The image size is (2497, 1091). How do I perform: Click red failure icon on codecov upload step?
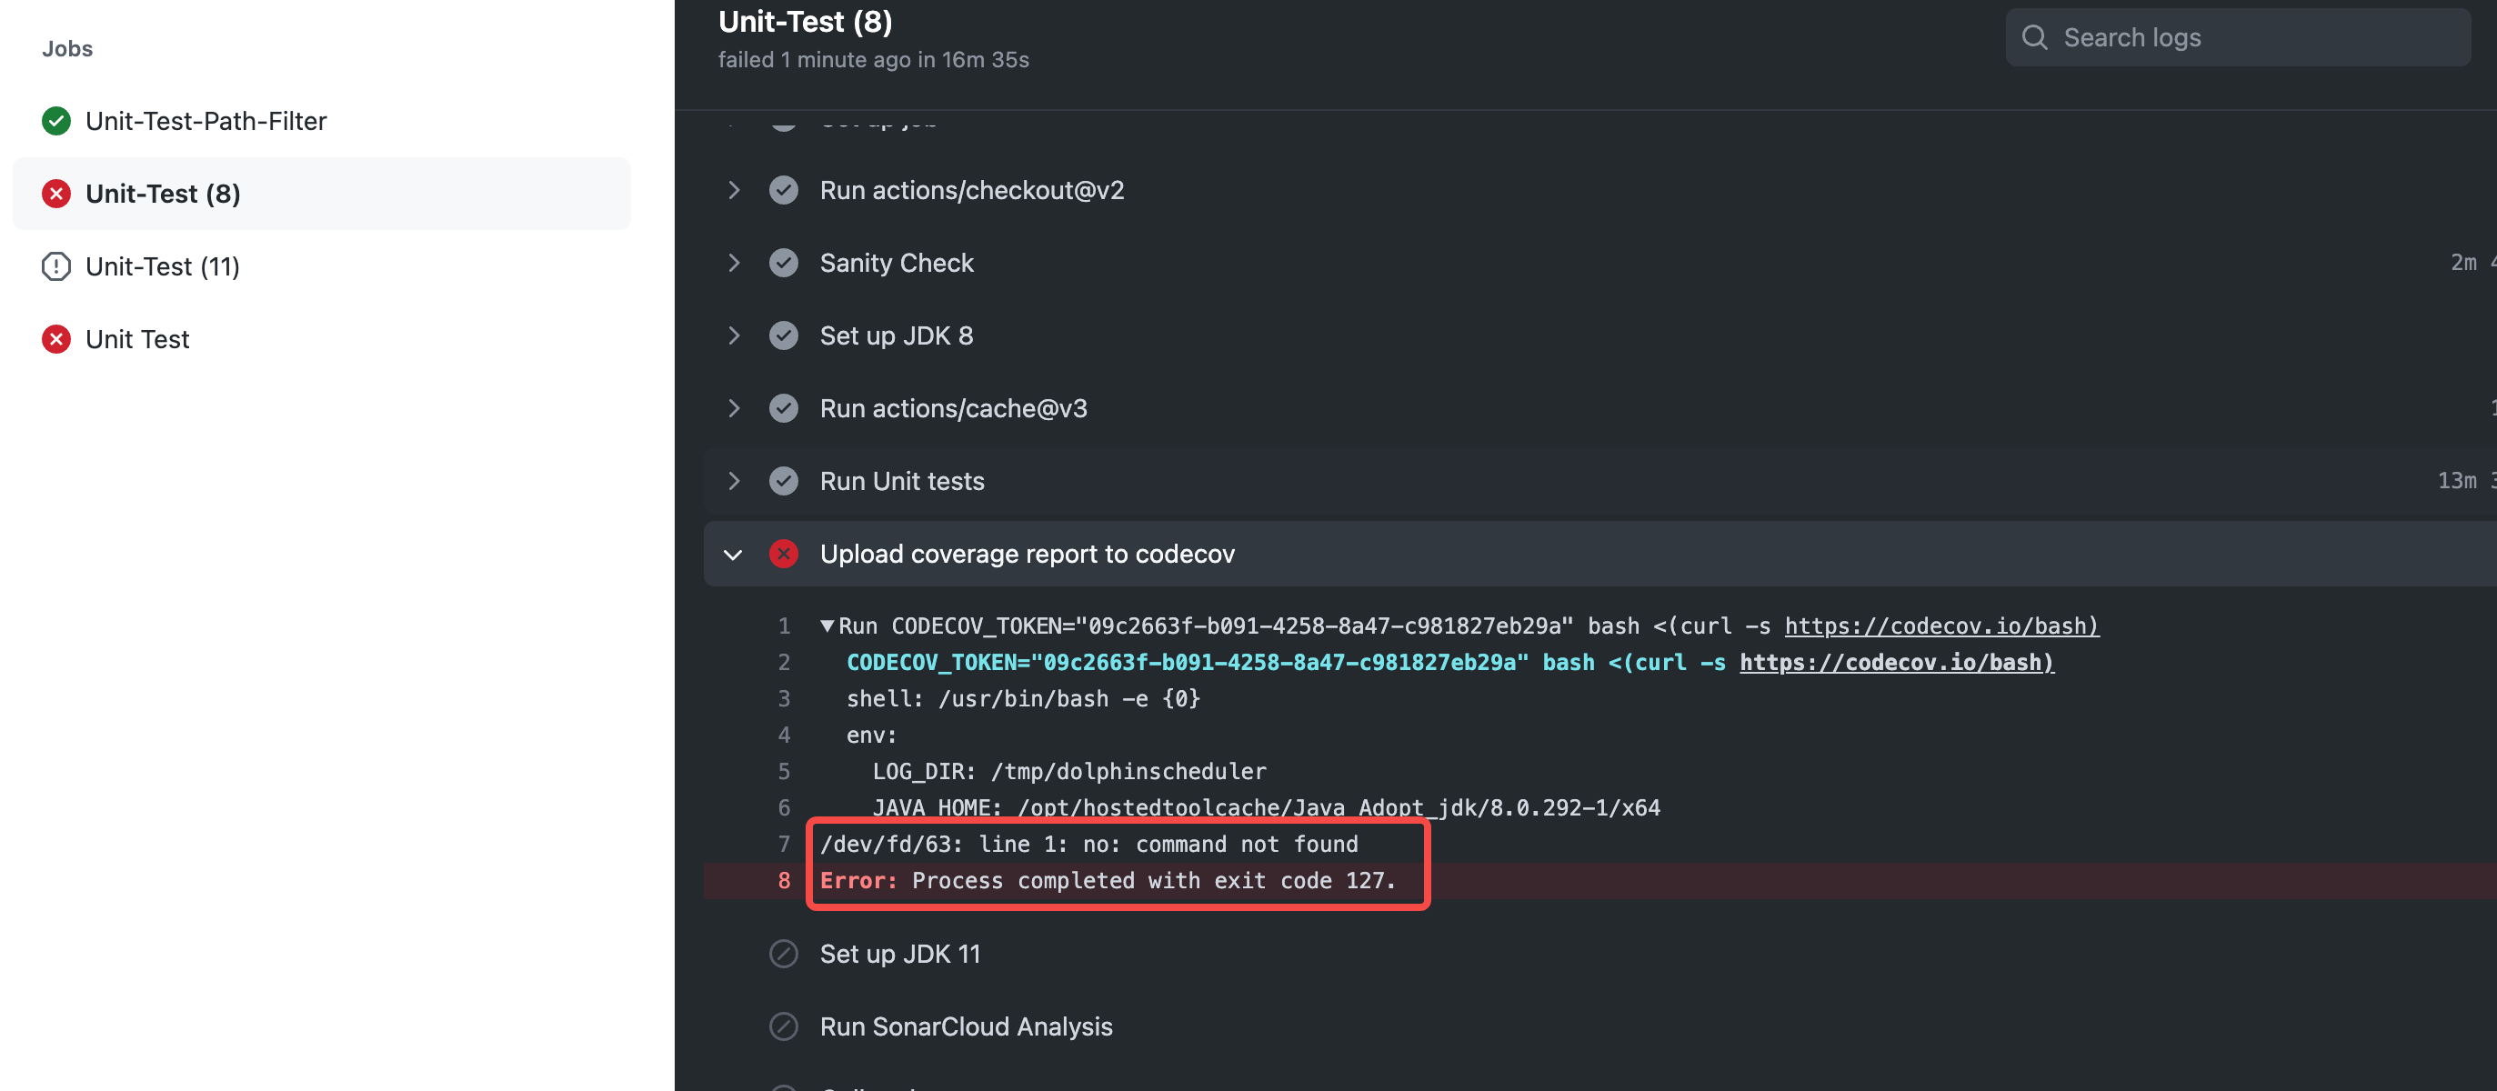(783, 555)
